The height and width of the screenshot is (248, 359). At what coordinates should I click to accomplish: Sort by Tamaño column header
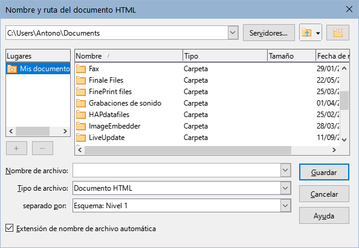tap(291, 56)
